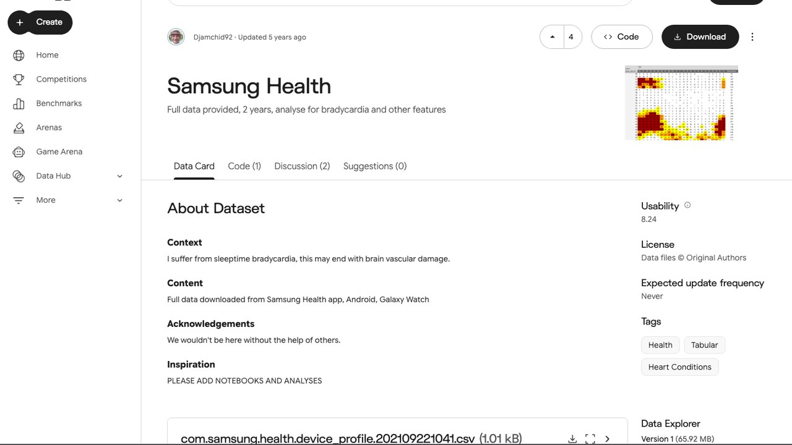
Task: Click the About Dataset heading
Action: (x=216, y=208)
